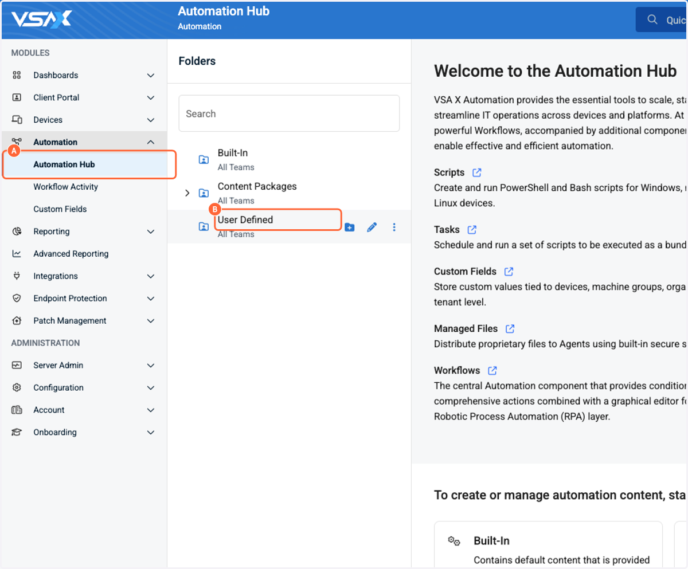Expand the Server Admin chevron
Screen dimensions: 688x569
click(151, 365)
